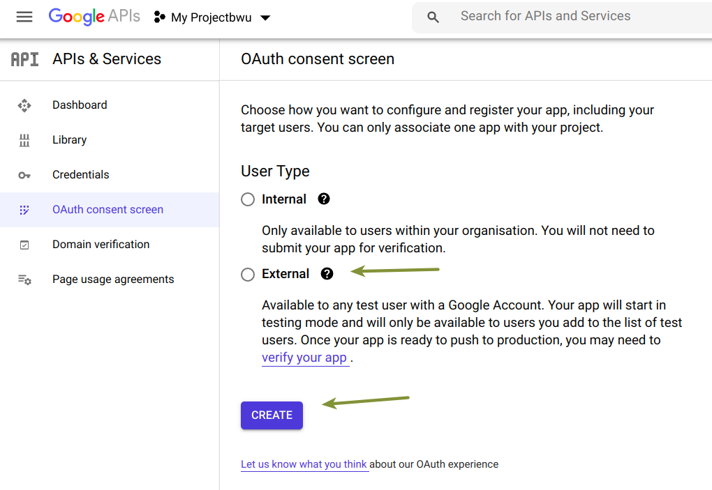The height and width of the screenshot is (490, 712).
Task: Follow the 'verify your app' link
Action: (304, 358)
